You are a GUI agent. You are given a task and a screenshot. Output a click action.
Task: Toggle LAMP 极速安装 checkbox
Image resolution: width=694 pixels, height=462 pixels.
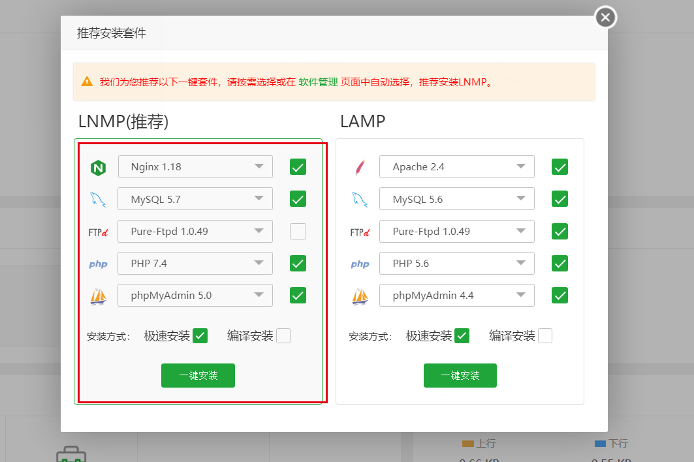462,336
